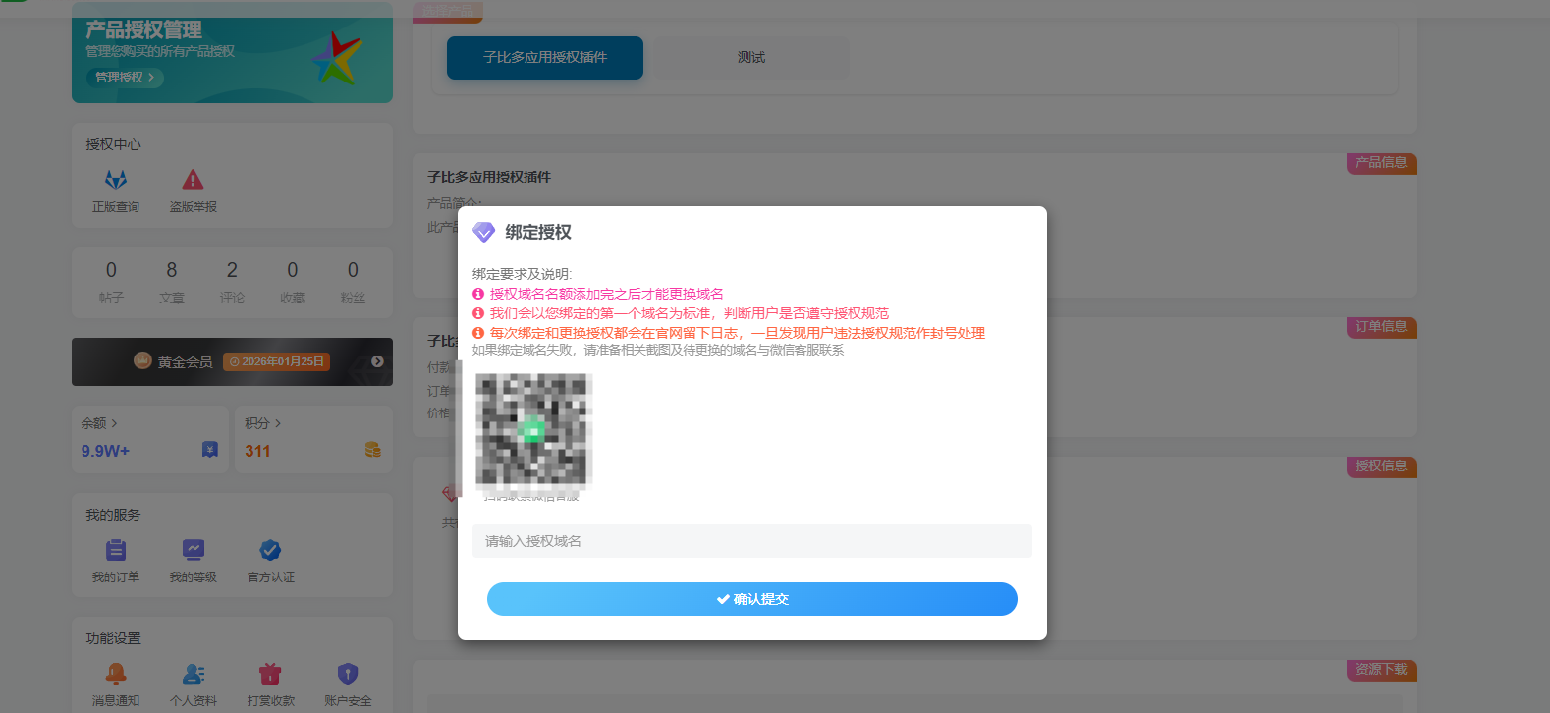Click the 产品授权管理 banner title

(x=143, y=29)
